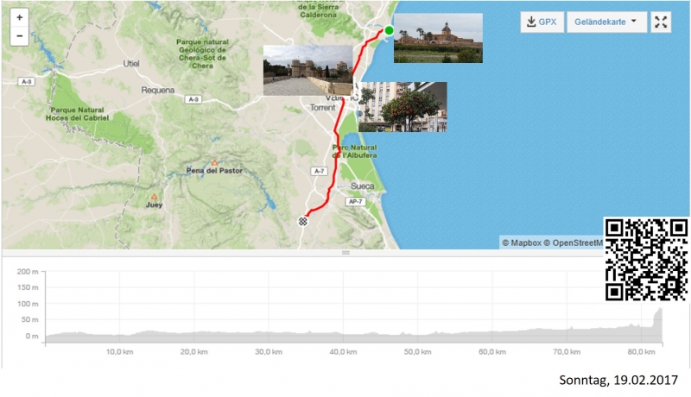Open the OpenStreetMap attribution link
This screenshot has width=691, height=397.
click(574, 243)
